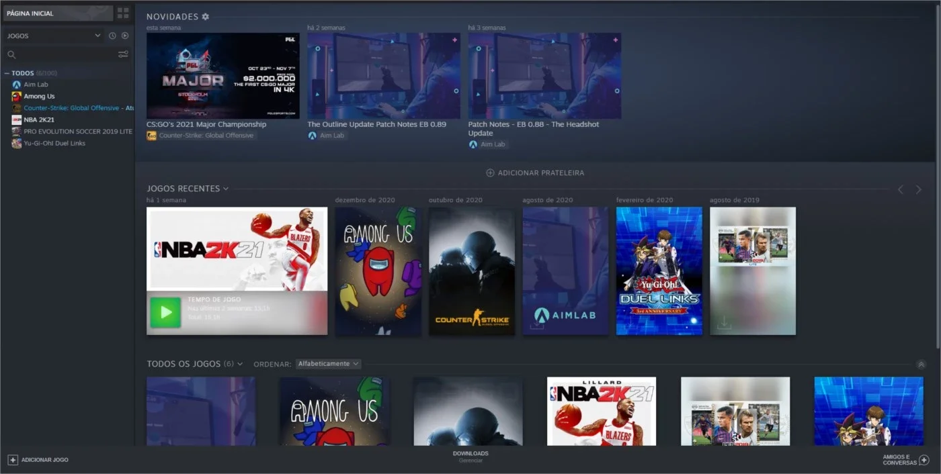Collapse the Todos games tree
This screenshot has width=941, height=474.
7,73
